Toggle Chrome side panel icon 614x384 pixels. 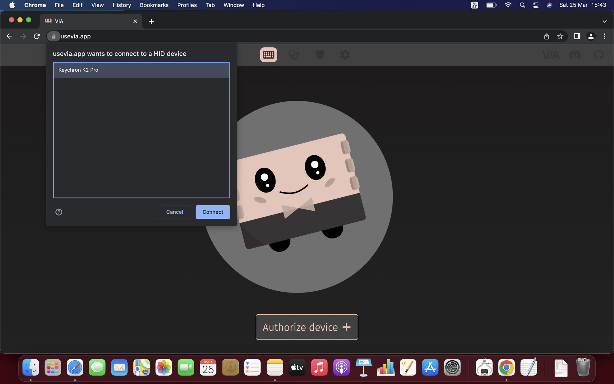[x=577, y=36]
